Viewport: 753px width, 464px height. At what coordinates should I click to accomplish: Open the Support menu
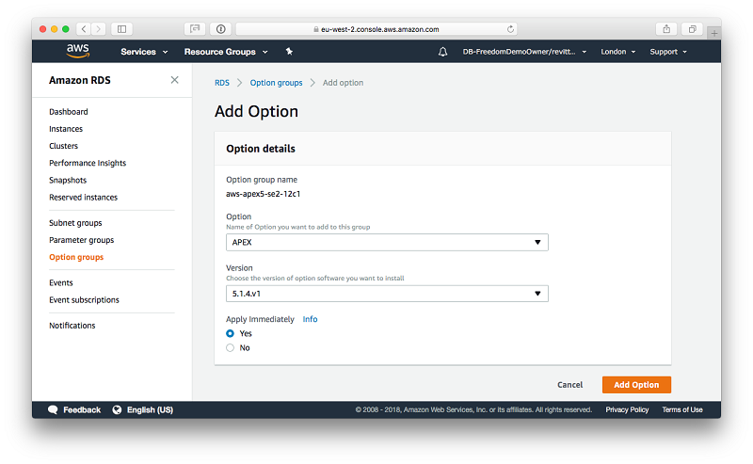click(x=668, y=52)
